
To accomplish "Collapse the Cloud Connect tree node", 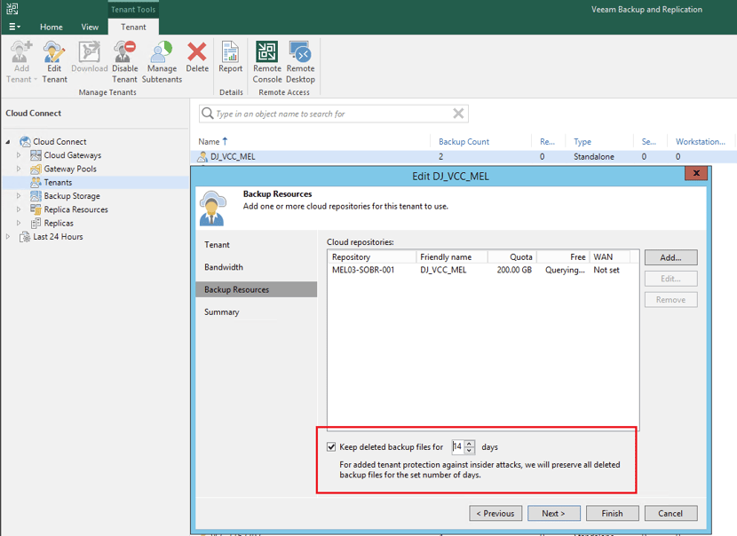I will click(8, 142).
